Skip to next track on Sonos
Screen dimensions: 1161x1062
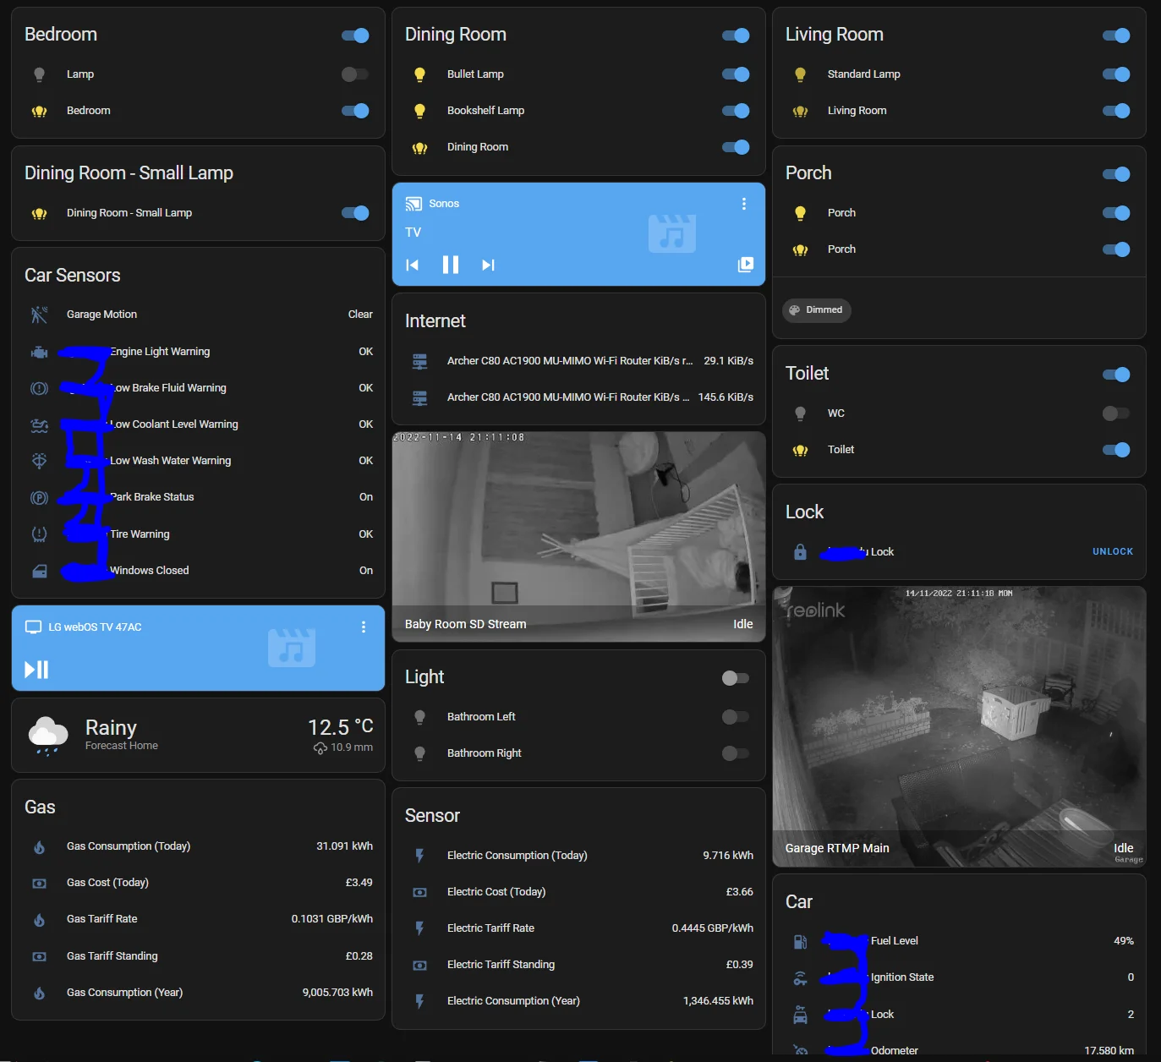tap(488, 265)
